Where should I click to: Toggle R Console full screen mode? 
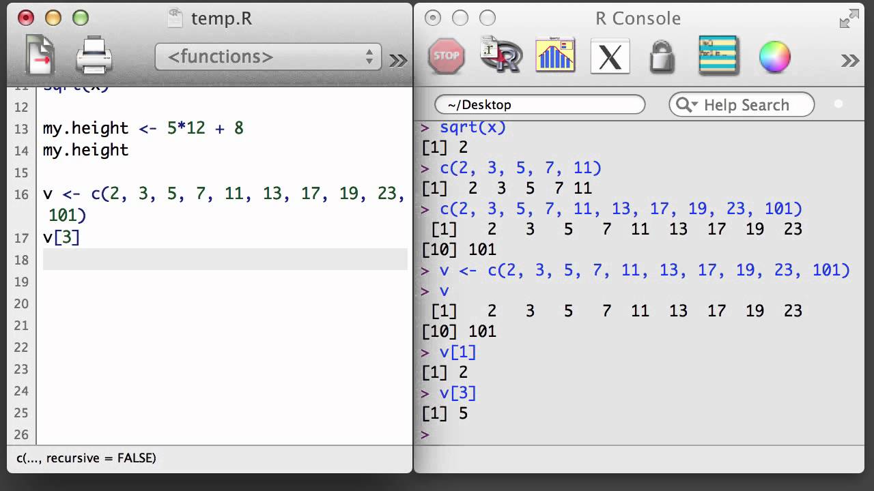[x=849, y=18]
